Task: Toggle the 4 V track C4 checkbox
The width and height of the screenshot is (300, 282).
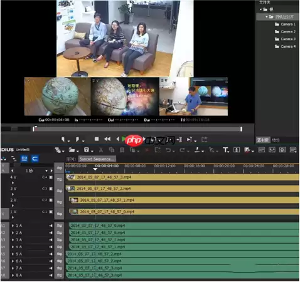Action: 51,177
